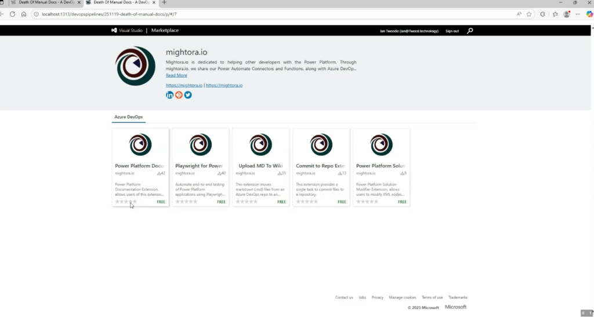The image size is (594, 317).
Task: Click Sign out in the header
Action: tap(452, 31)
